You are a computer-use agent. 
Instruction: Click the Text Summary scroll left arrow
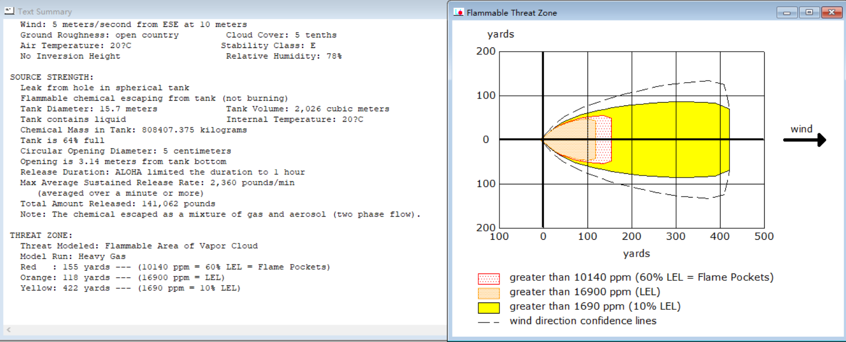tap(8, 330)
